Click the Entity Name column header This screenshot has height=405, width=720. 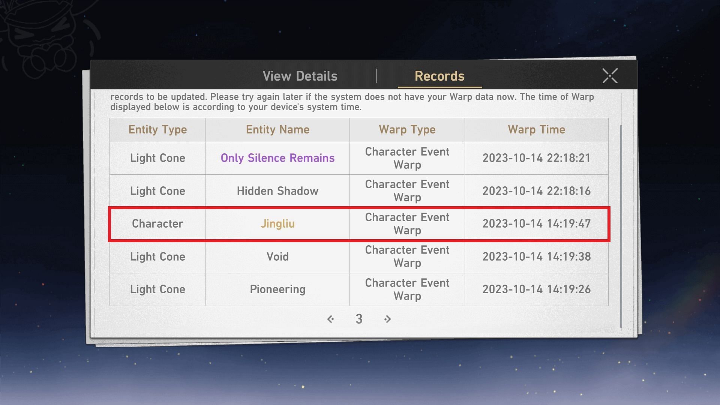[277, 129]
